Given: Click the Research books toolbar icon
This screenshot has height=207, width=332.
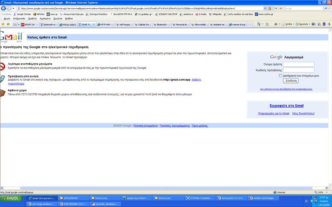Looking at the screenshot, I should [x=319, y=24].
